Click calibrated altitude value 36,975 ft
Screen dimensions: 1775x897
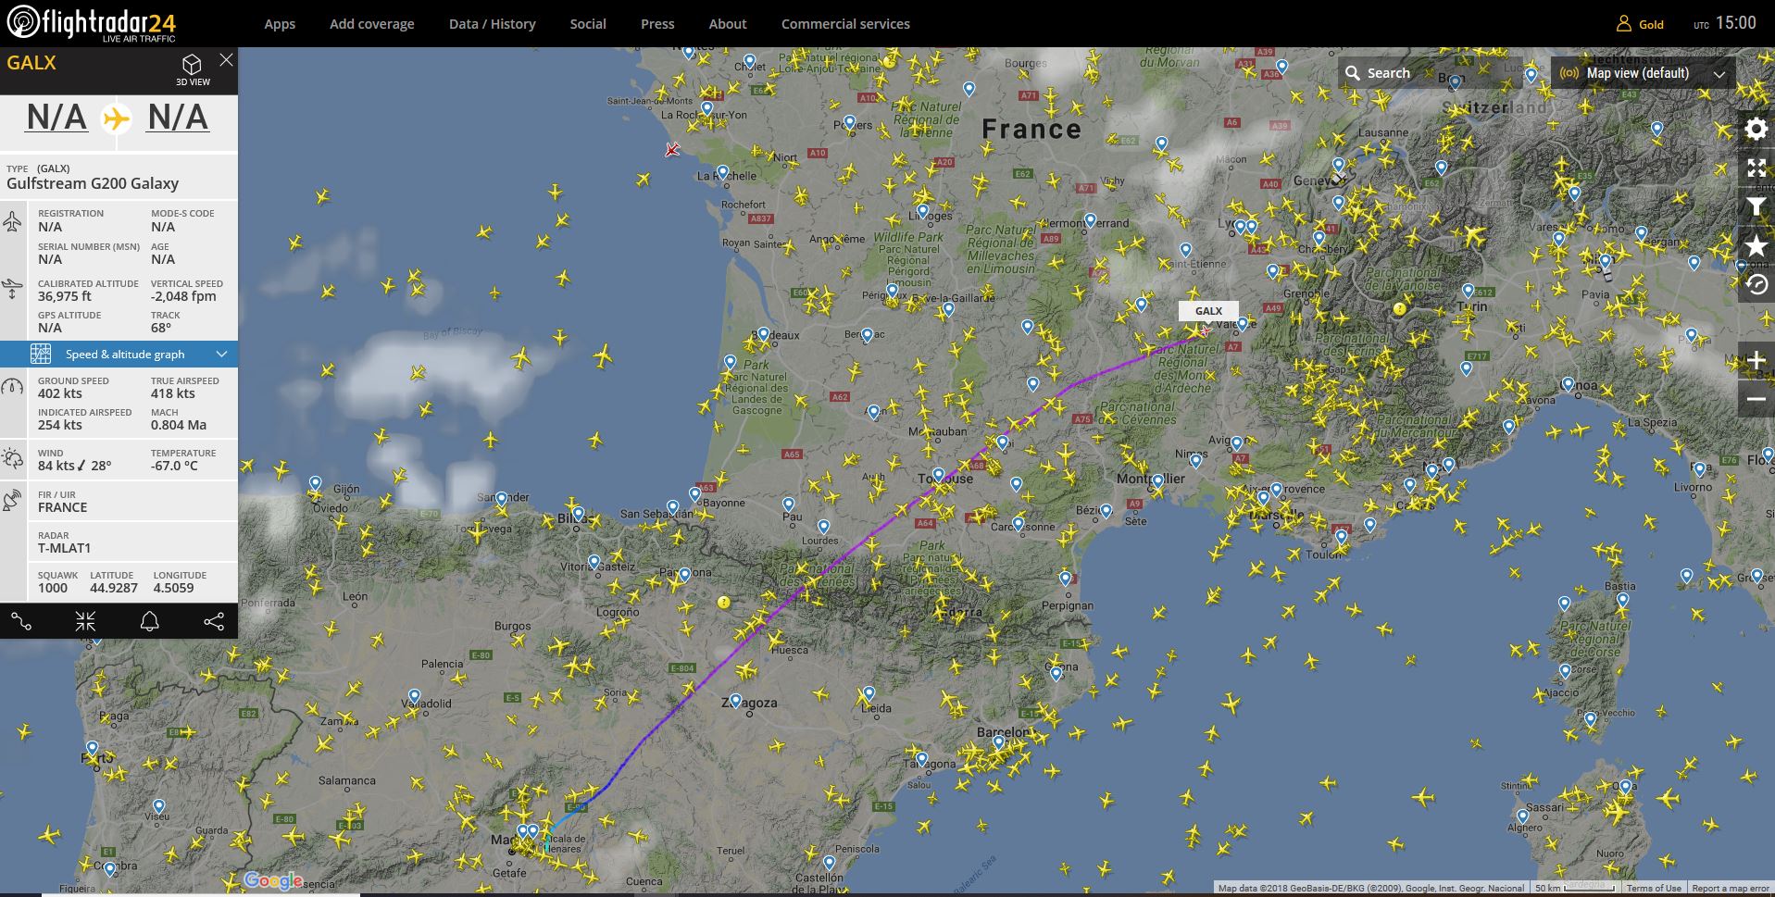click(x=65, y=296)
